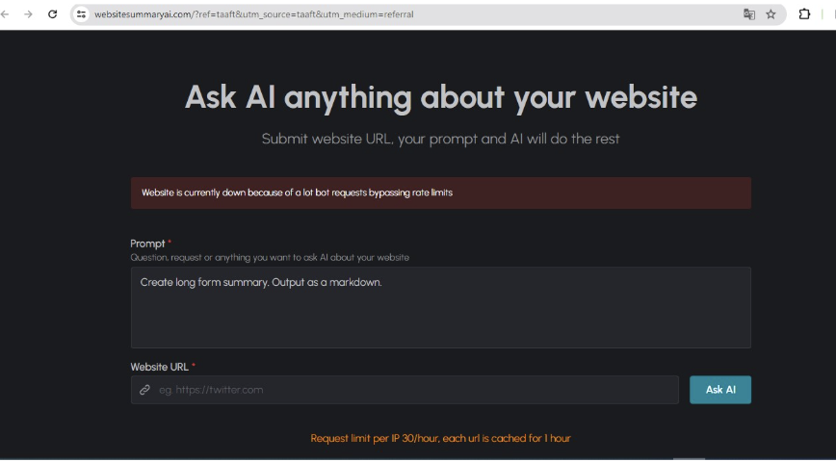
Task: Click the Prompt field label
Action: pyautogui.click(x=148, y=244)
